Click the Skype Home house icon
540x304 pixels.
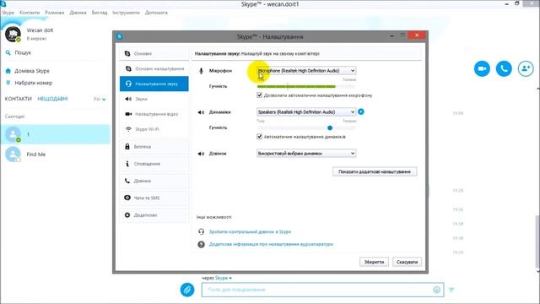coord(8,71)
